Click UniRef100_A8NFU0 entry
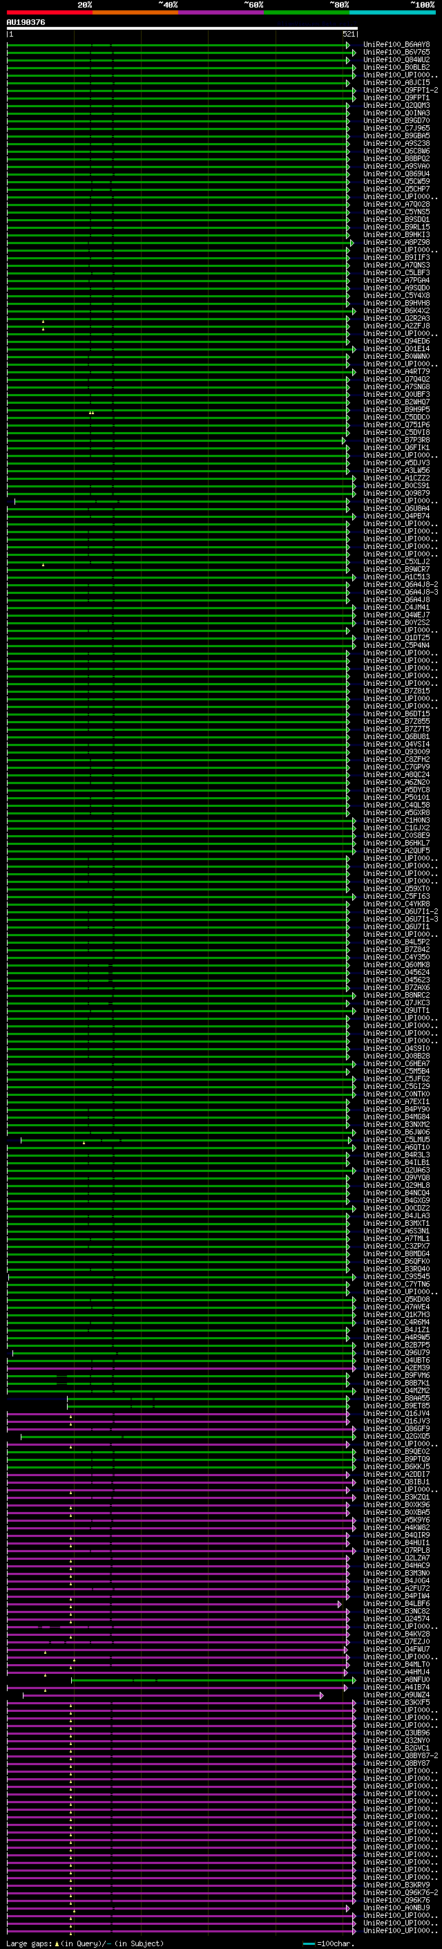 tap(396, 1679)
